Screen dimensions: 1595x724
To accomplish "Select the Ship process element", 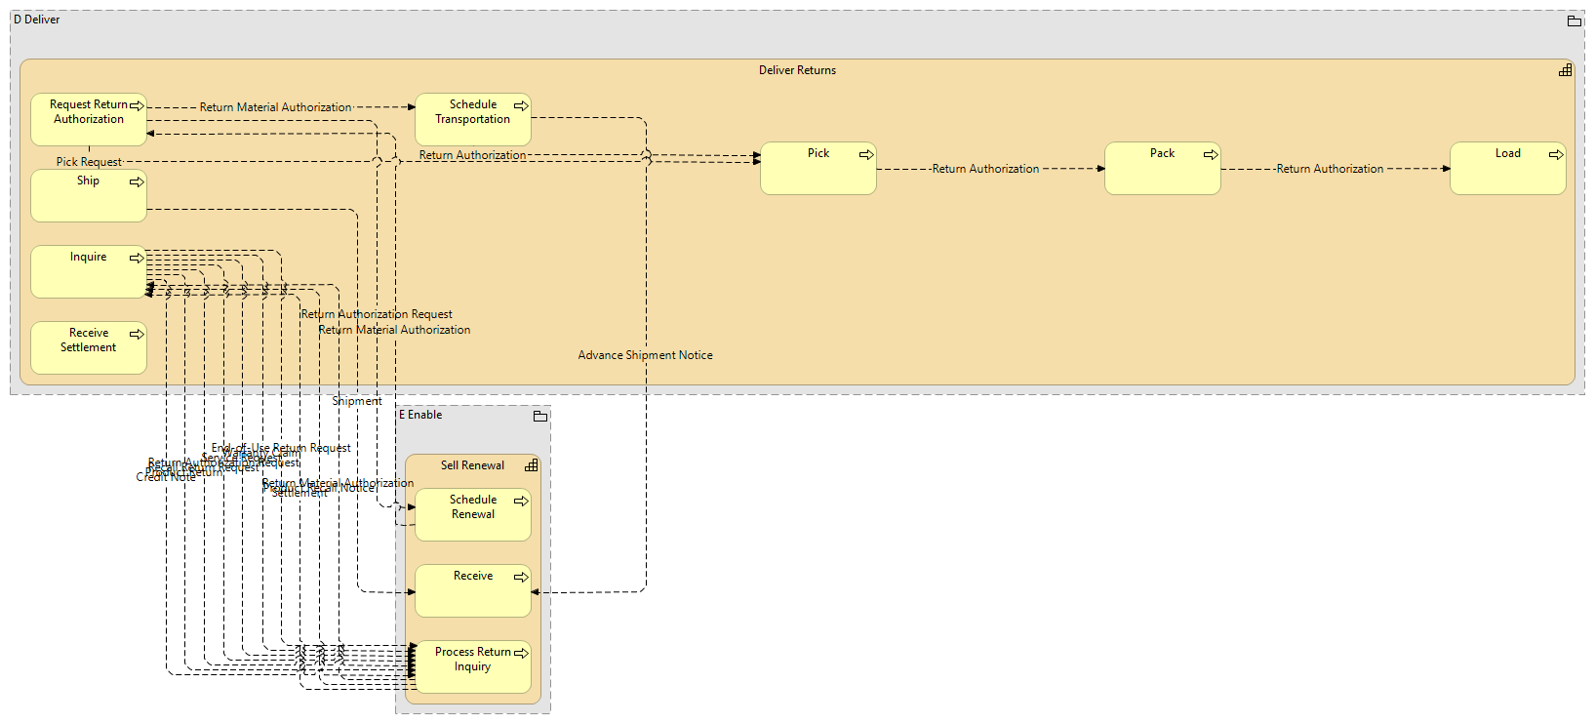I will (89, 200).
